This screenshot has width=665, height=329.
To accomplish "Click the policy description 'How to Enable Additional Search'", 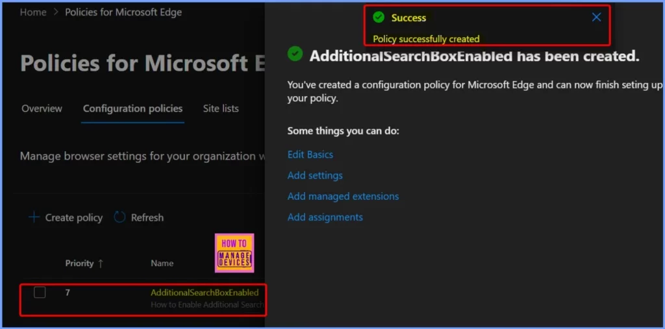I will (x=207, y=304).
